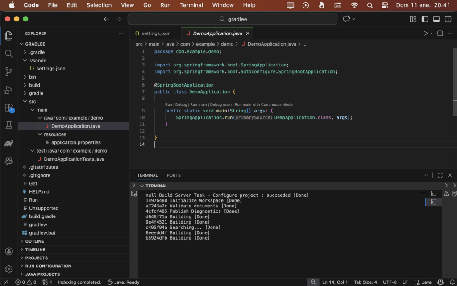Screen dimensions: 457x286
Task: Open the Terminal menu in menu bar
Action: click(x=191, y=5)
